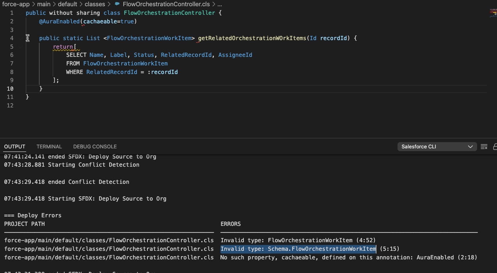Switch to the DEBUG CONSOLE tab
The image size is (497, 273).
coord(95,147)
